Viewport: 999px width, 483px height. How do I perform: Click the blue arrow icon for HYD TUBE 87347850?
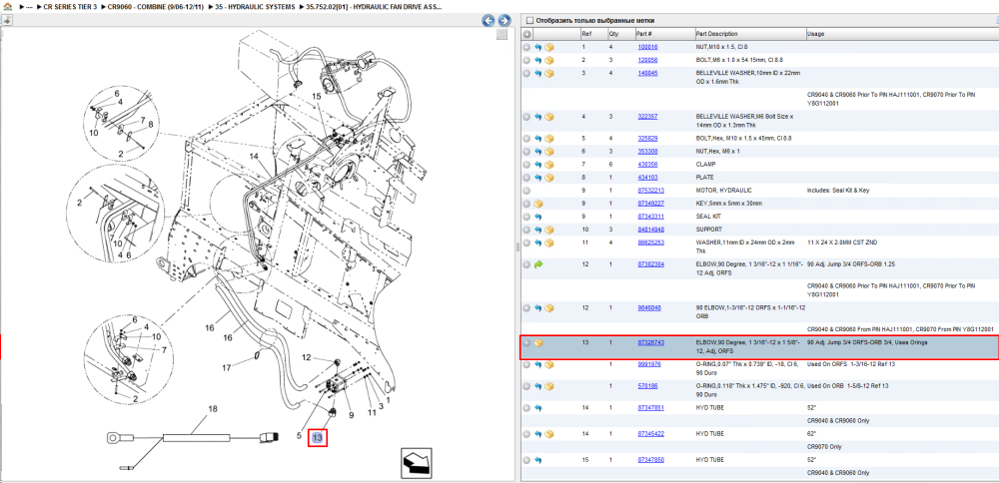(x=538, y=460)
